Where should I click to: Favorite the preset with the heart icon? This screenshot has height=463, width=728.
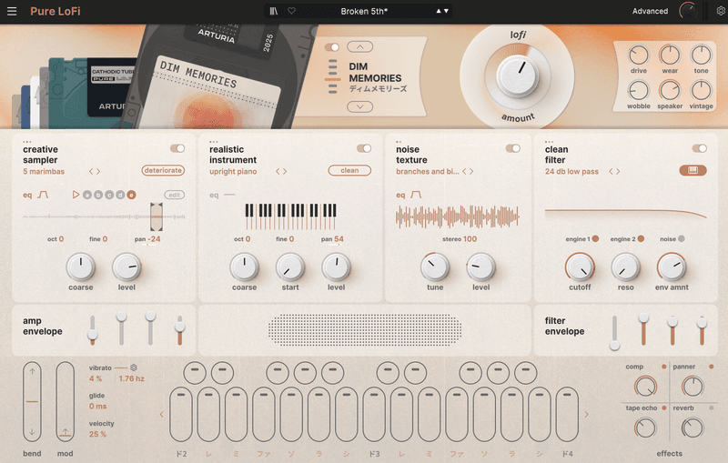(291, 11)
